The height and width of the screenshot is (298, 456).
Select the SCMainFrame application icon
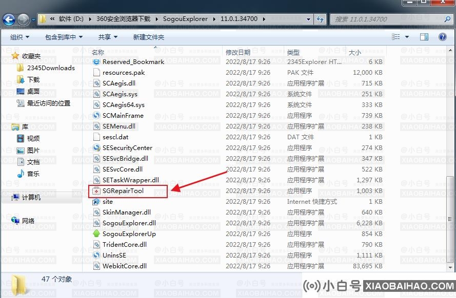(96, 116)
